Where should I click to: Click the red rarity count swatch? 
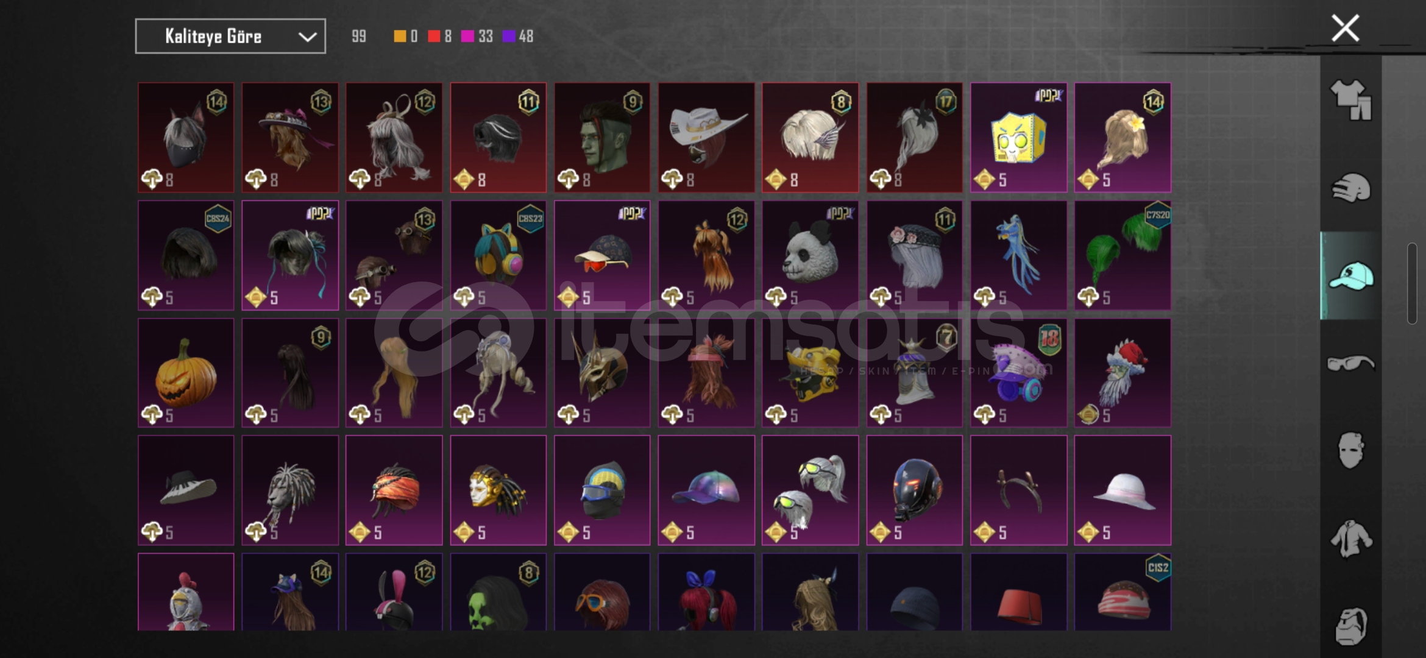pos(434,37)
